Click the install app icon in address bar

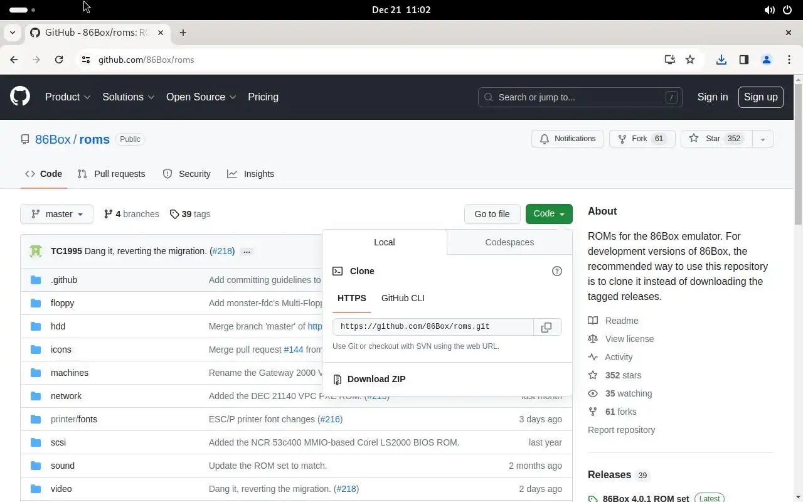click(669, 60)
